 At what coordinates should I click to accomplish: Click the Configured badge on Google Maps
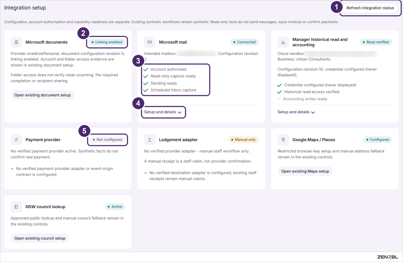click(x=377, y=139)
